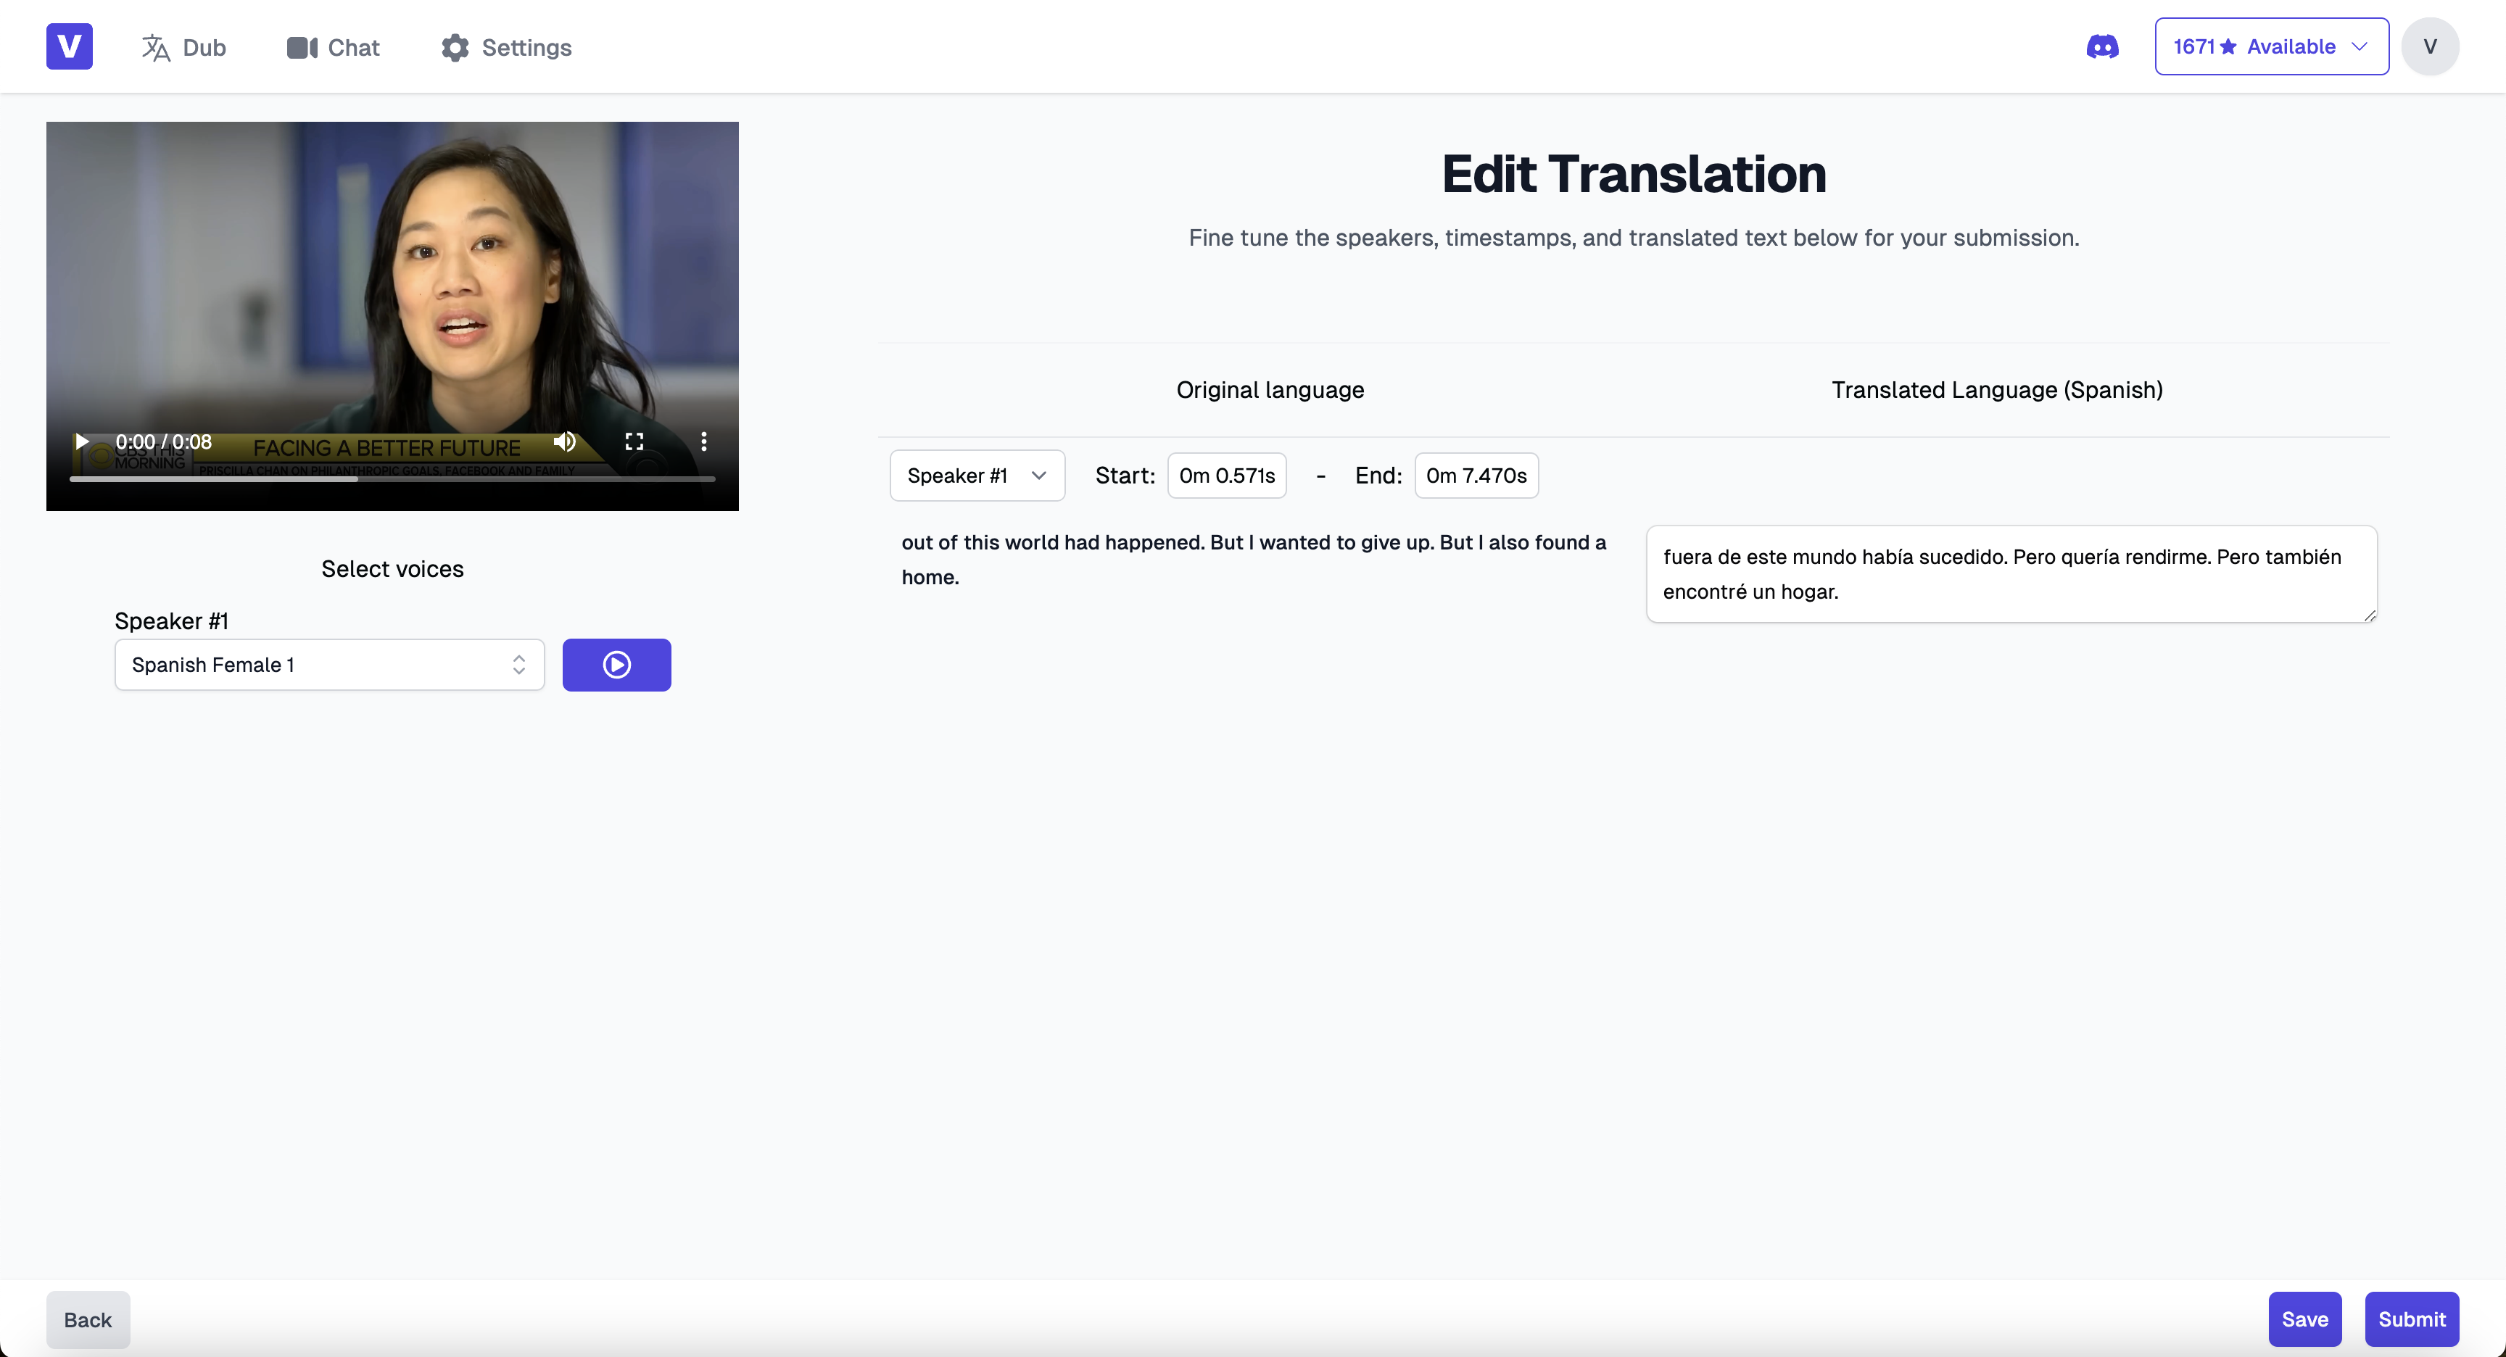2506x1357 pixels.
Task: Play the video preview
Action: 82,441
